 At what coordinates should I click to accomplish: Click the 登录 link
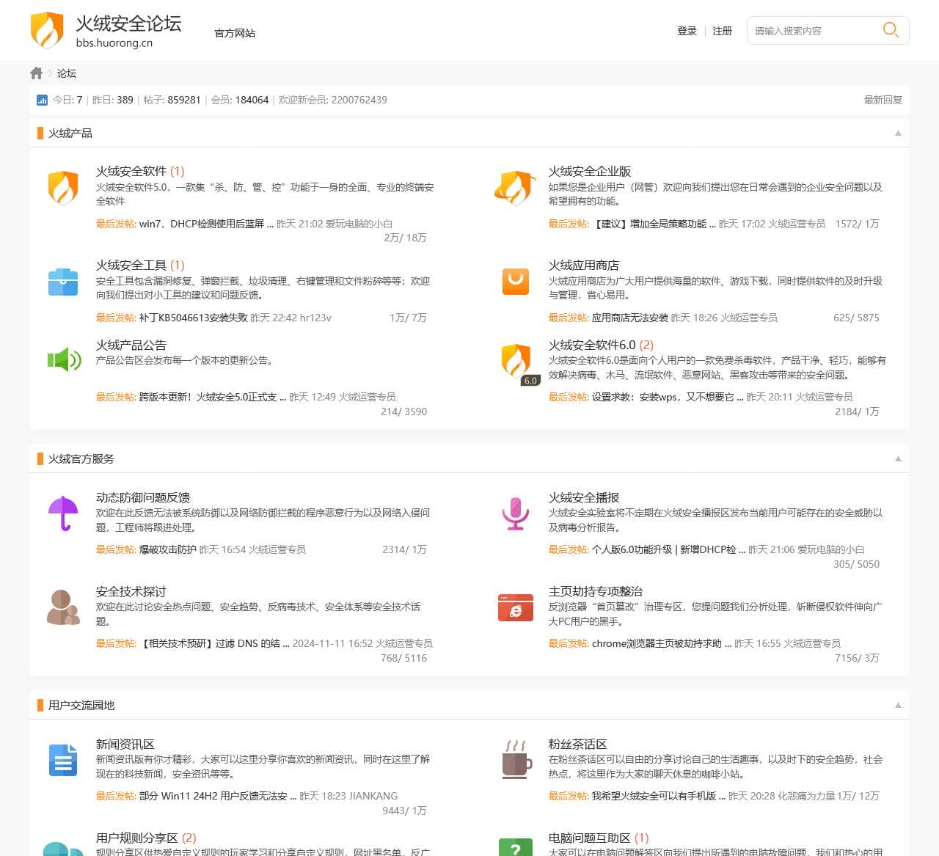(687, 31)
